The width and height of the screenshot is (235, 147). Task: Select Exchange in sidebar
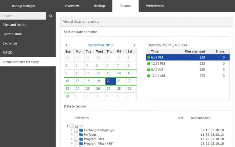tap(28, 43)
